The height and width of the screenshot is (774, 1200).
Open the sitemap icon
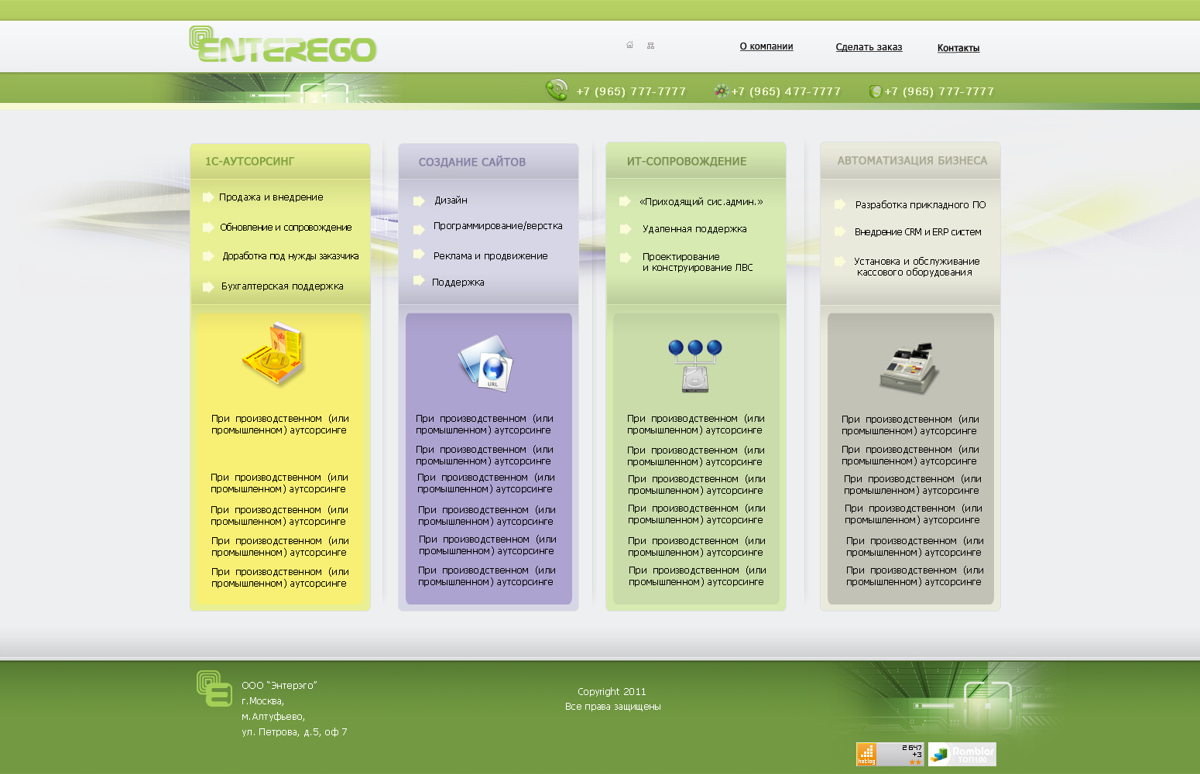click(x=650, y=45)
